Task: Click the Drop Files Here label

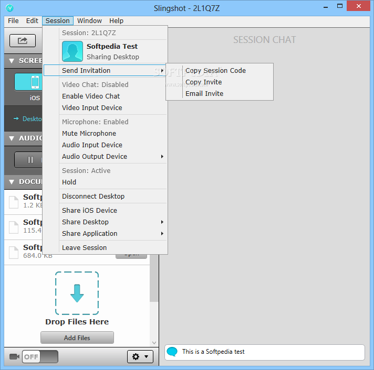Action: pyautogui.click(x=77, y=322)
